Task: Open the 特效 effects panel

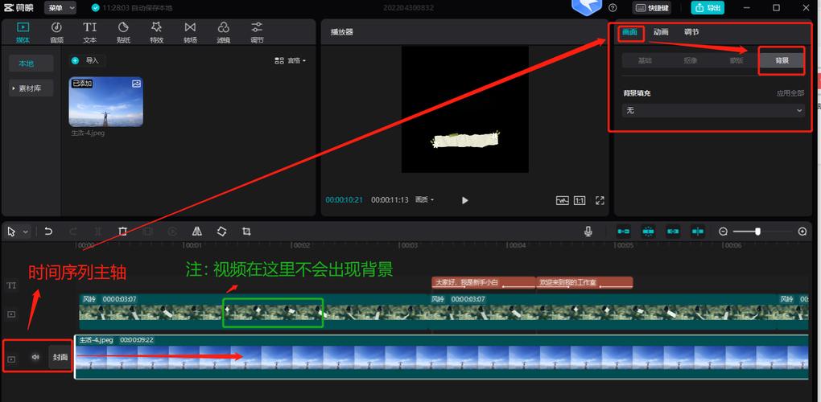Action: click(x=157, y=32)
